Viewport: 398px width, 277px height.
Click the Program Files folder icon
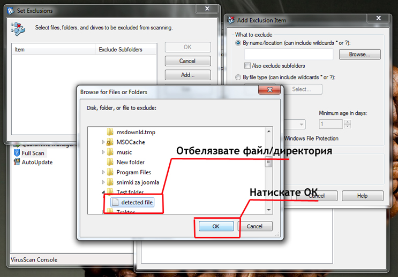[110, 172]
